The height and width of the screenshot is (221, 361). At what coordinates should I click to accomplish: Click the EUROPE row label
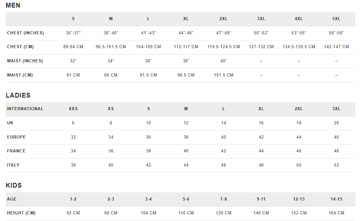16,137
